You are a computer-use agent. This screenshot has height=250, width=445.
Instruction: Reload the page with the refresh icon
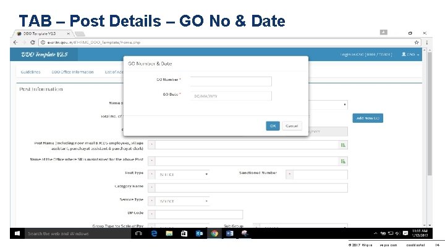[33, 43]
